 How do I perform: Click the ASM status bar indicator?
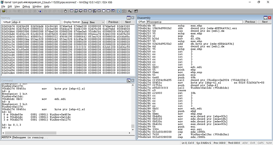pos(245,143)
